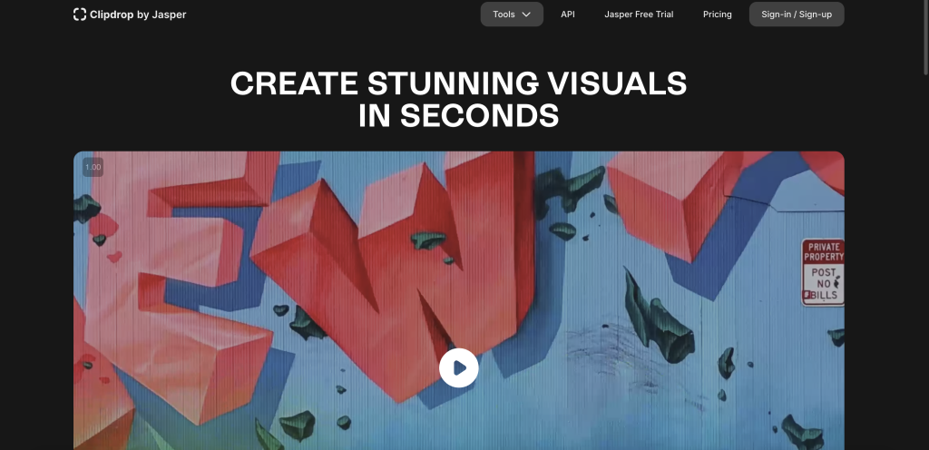Click the word Jasper in the header logo

(x=169, y=15)
